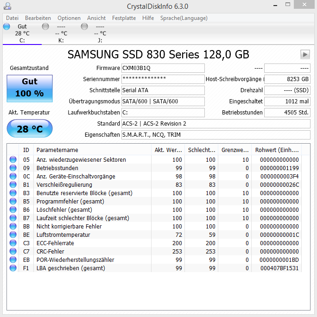Select the J: drive tab label
Screen dimensions: 317x317
coord(100,40)
